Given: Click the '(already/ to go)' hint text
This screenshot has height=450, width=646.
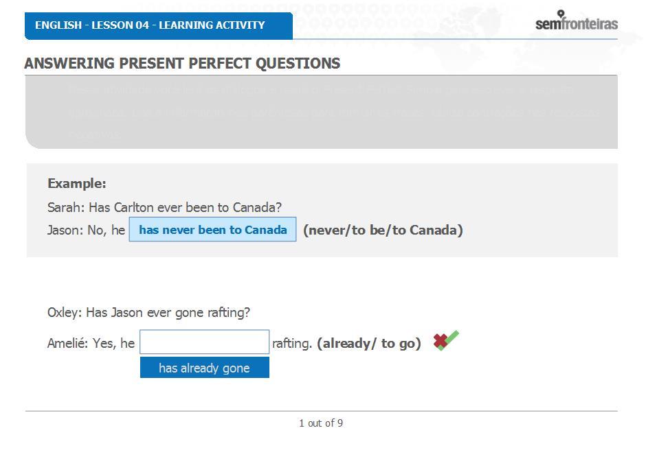Looking at the screenshot, I should pos(369,344).
